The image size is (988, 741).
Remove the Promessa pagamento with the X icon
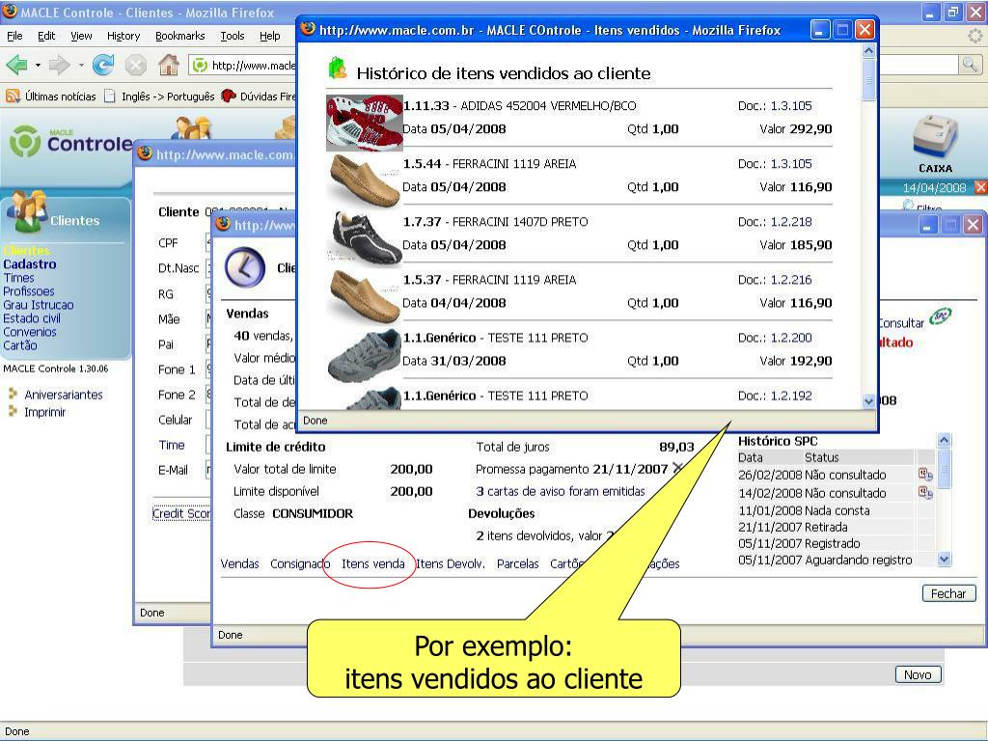(x=678, y=468)
